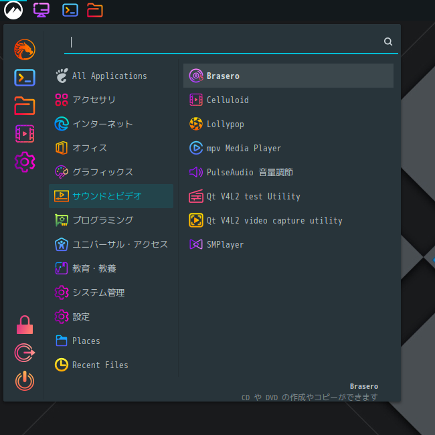Screen dimensions: 435x435
Task: Launch Qt V4L2 test Utility
Action: pos(288,196)
